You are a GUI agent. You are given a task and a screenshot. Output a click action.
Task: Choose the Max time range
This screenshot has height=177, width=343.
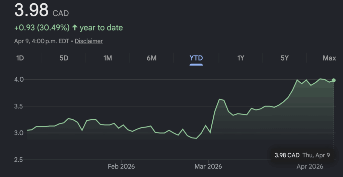[329, 58]
